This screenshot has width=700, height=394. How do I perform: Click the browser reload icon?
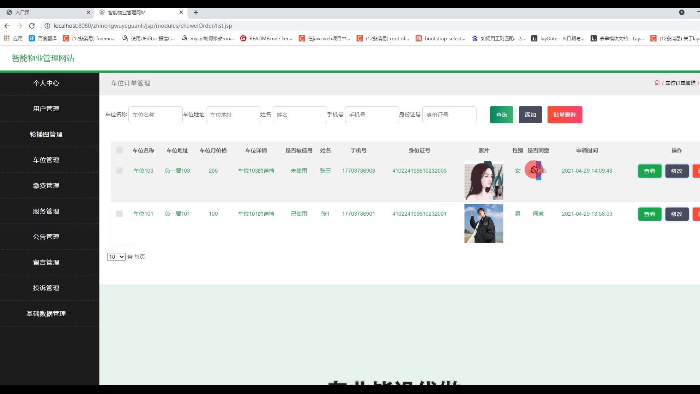click(32, 26)
